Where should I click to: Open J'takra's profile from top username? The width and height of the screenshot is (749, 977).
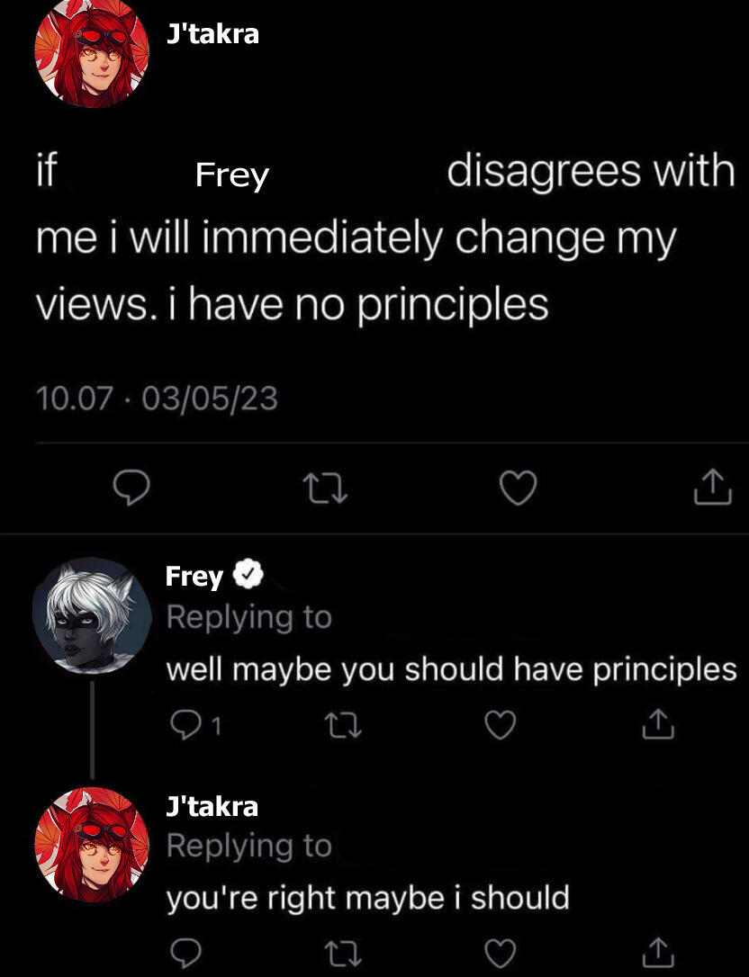pos(212,34)
